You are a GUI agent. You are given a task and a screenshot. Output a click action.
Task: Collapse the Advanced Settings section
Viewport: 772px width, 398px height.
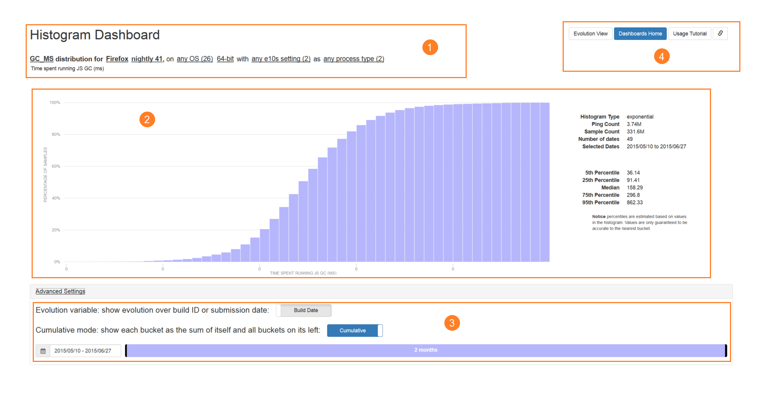coord(60,291)
